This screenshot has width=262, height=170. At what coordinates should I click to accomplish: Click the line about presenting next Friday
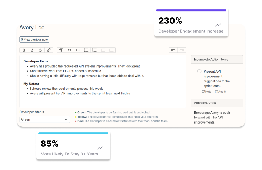(x=80, y=93)
